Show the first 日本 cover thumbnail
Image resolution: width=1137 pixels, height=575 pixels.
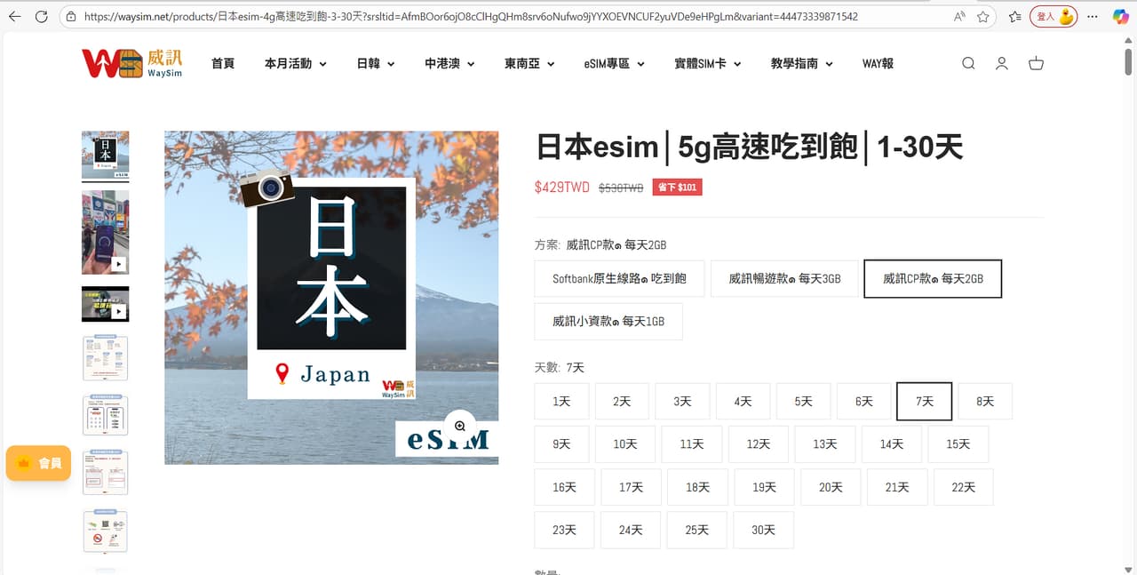tap(105, 155)
